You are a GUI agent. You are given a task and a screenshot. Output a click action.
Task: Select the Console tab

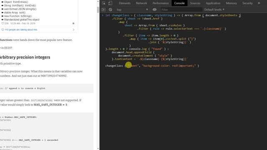point(179,3)
